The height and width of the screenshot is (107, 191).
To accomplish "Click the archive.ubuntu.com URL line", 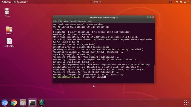I will pyautogui.click(x=102, y=40).
